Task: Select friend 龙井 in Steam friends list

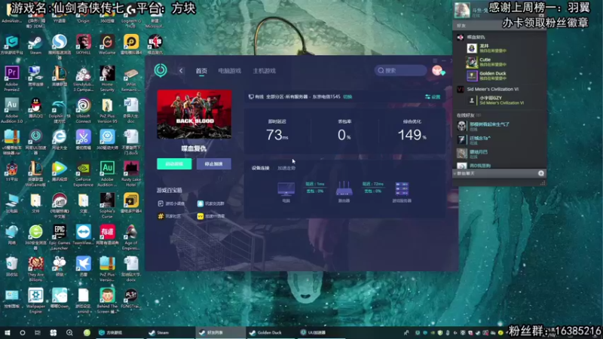Action: pyautogui.click(x=500, y=48)
